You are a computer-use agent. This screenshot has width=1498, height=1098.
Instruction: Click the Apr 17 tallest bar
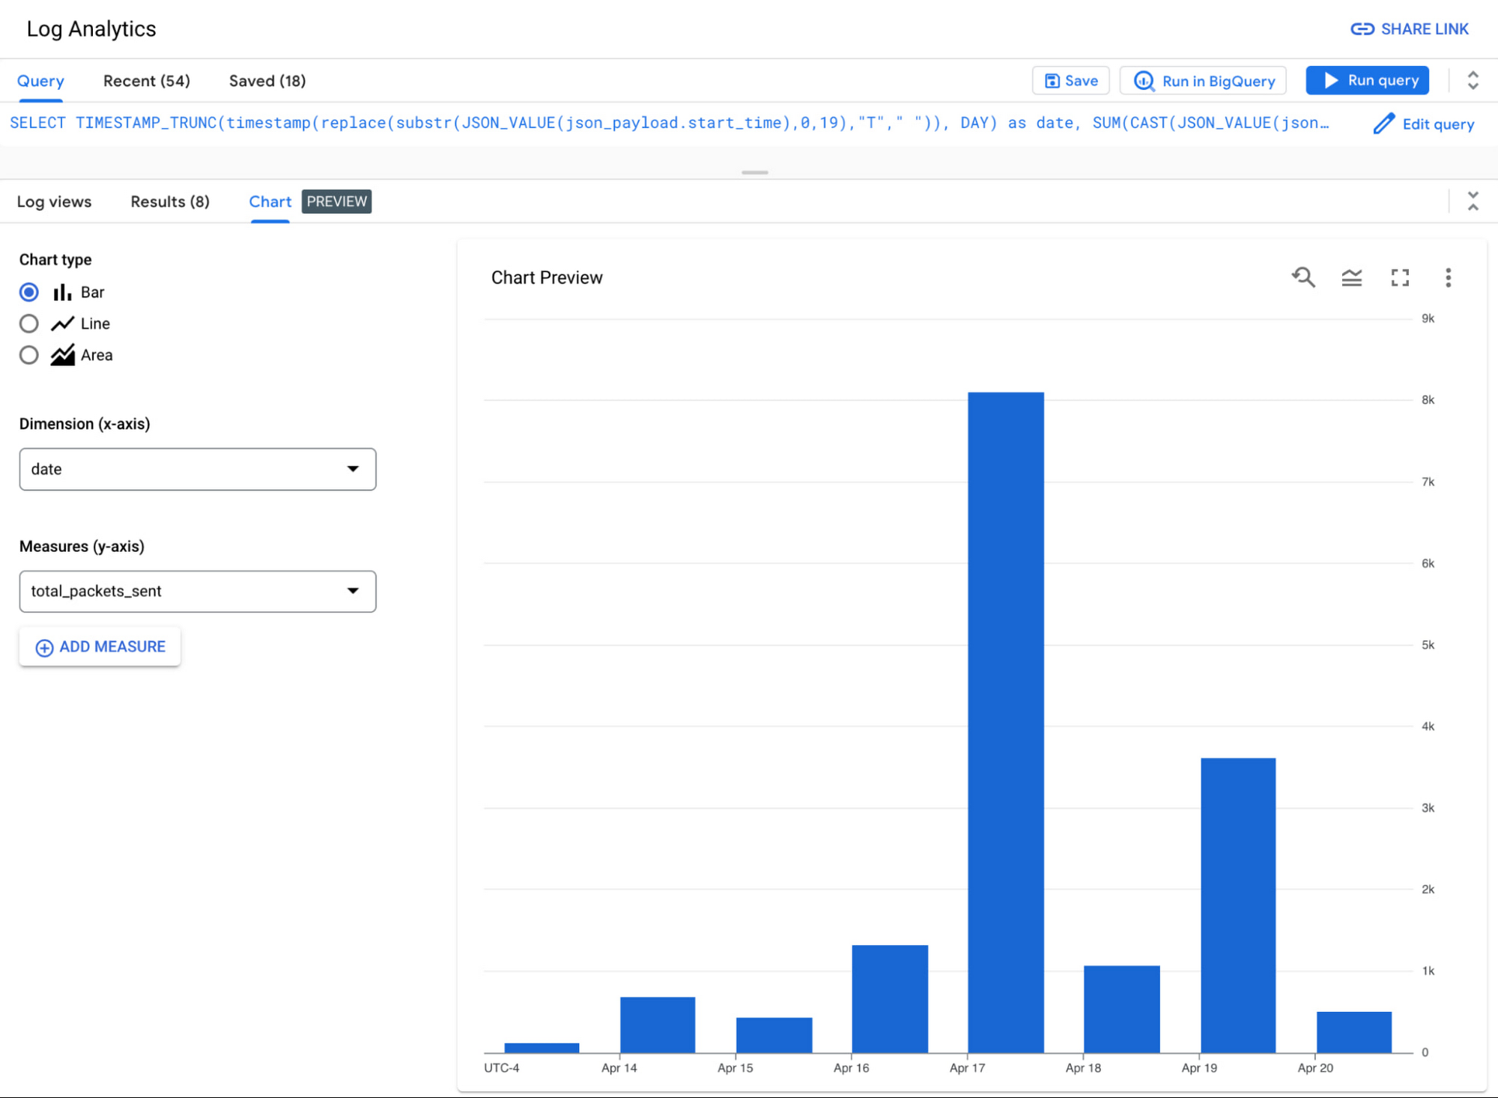(x=1006, y=723)
